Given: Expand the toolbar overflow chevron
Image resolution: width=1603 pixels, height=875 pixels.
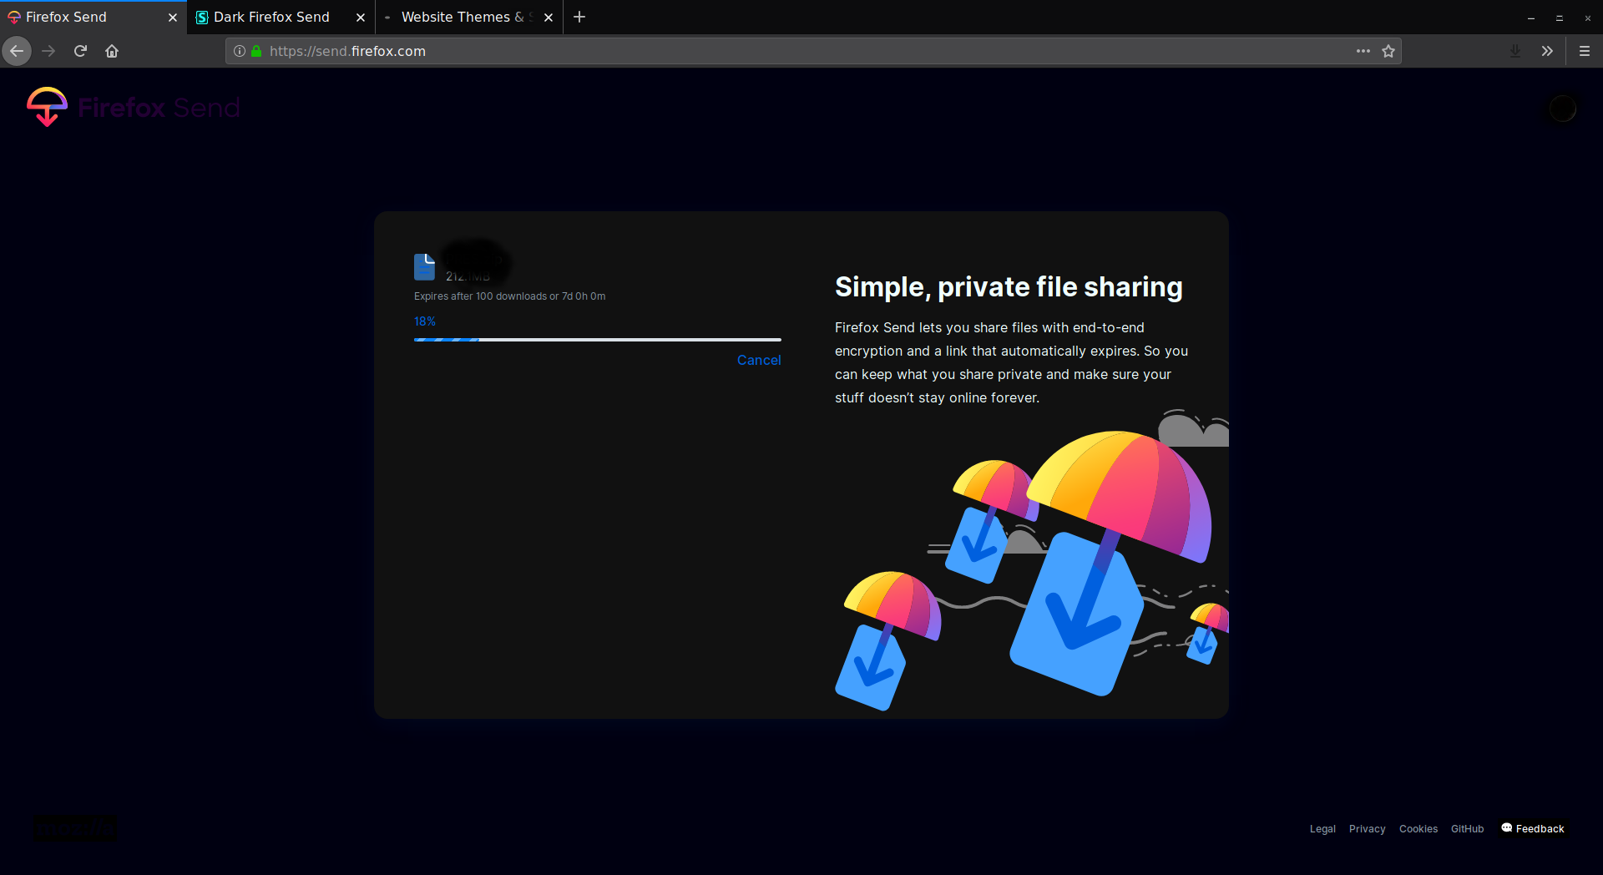Looking at the screenshot, I should [1547, 51].
